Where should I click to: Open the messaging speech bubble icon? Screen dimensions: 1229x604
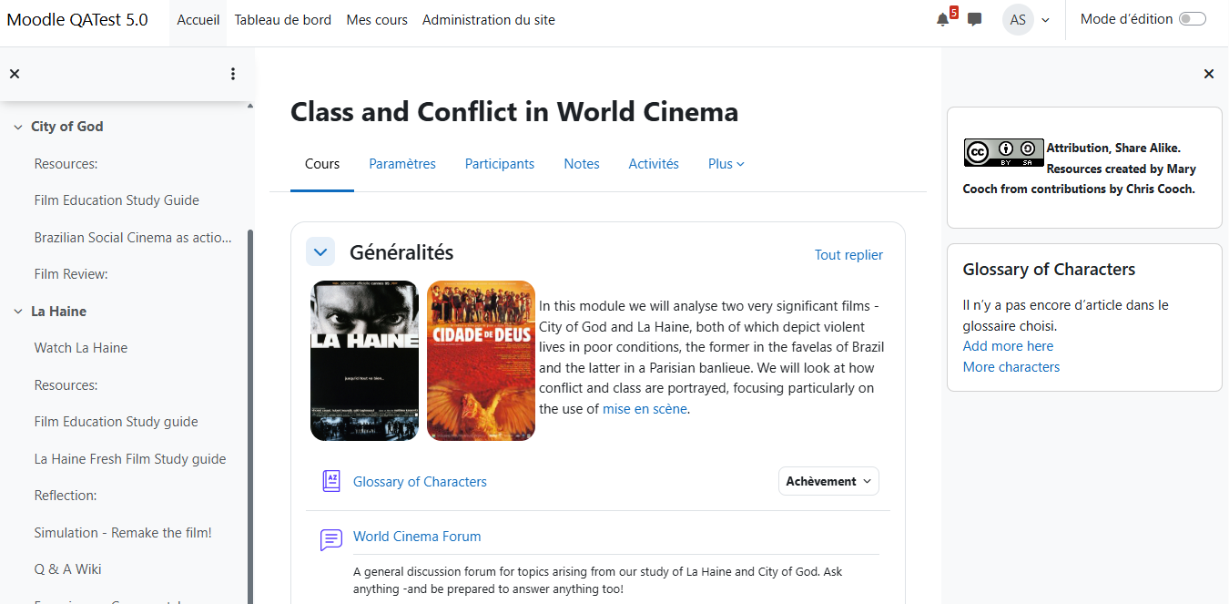point(974,20)
